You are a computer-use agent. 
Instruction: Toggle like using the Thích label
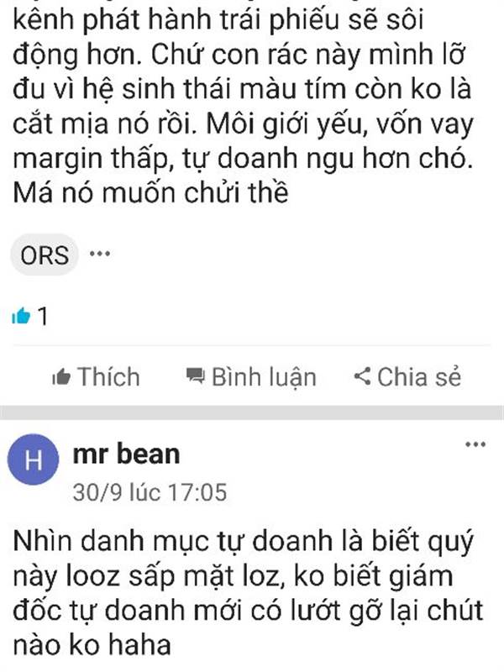(109, 377)
